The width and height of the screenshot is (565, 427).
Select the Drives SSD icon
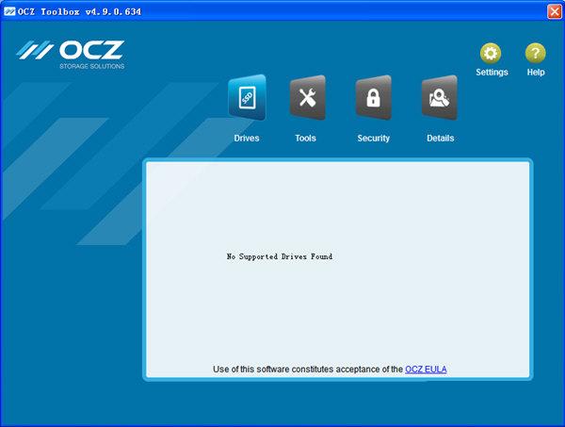[247, 97]
